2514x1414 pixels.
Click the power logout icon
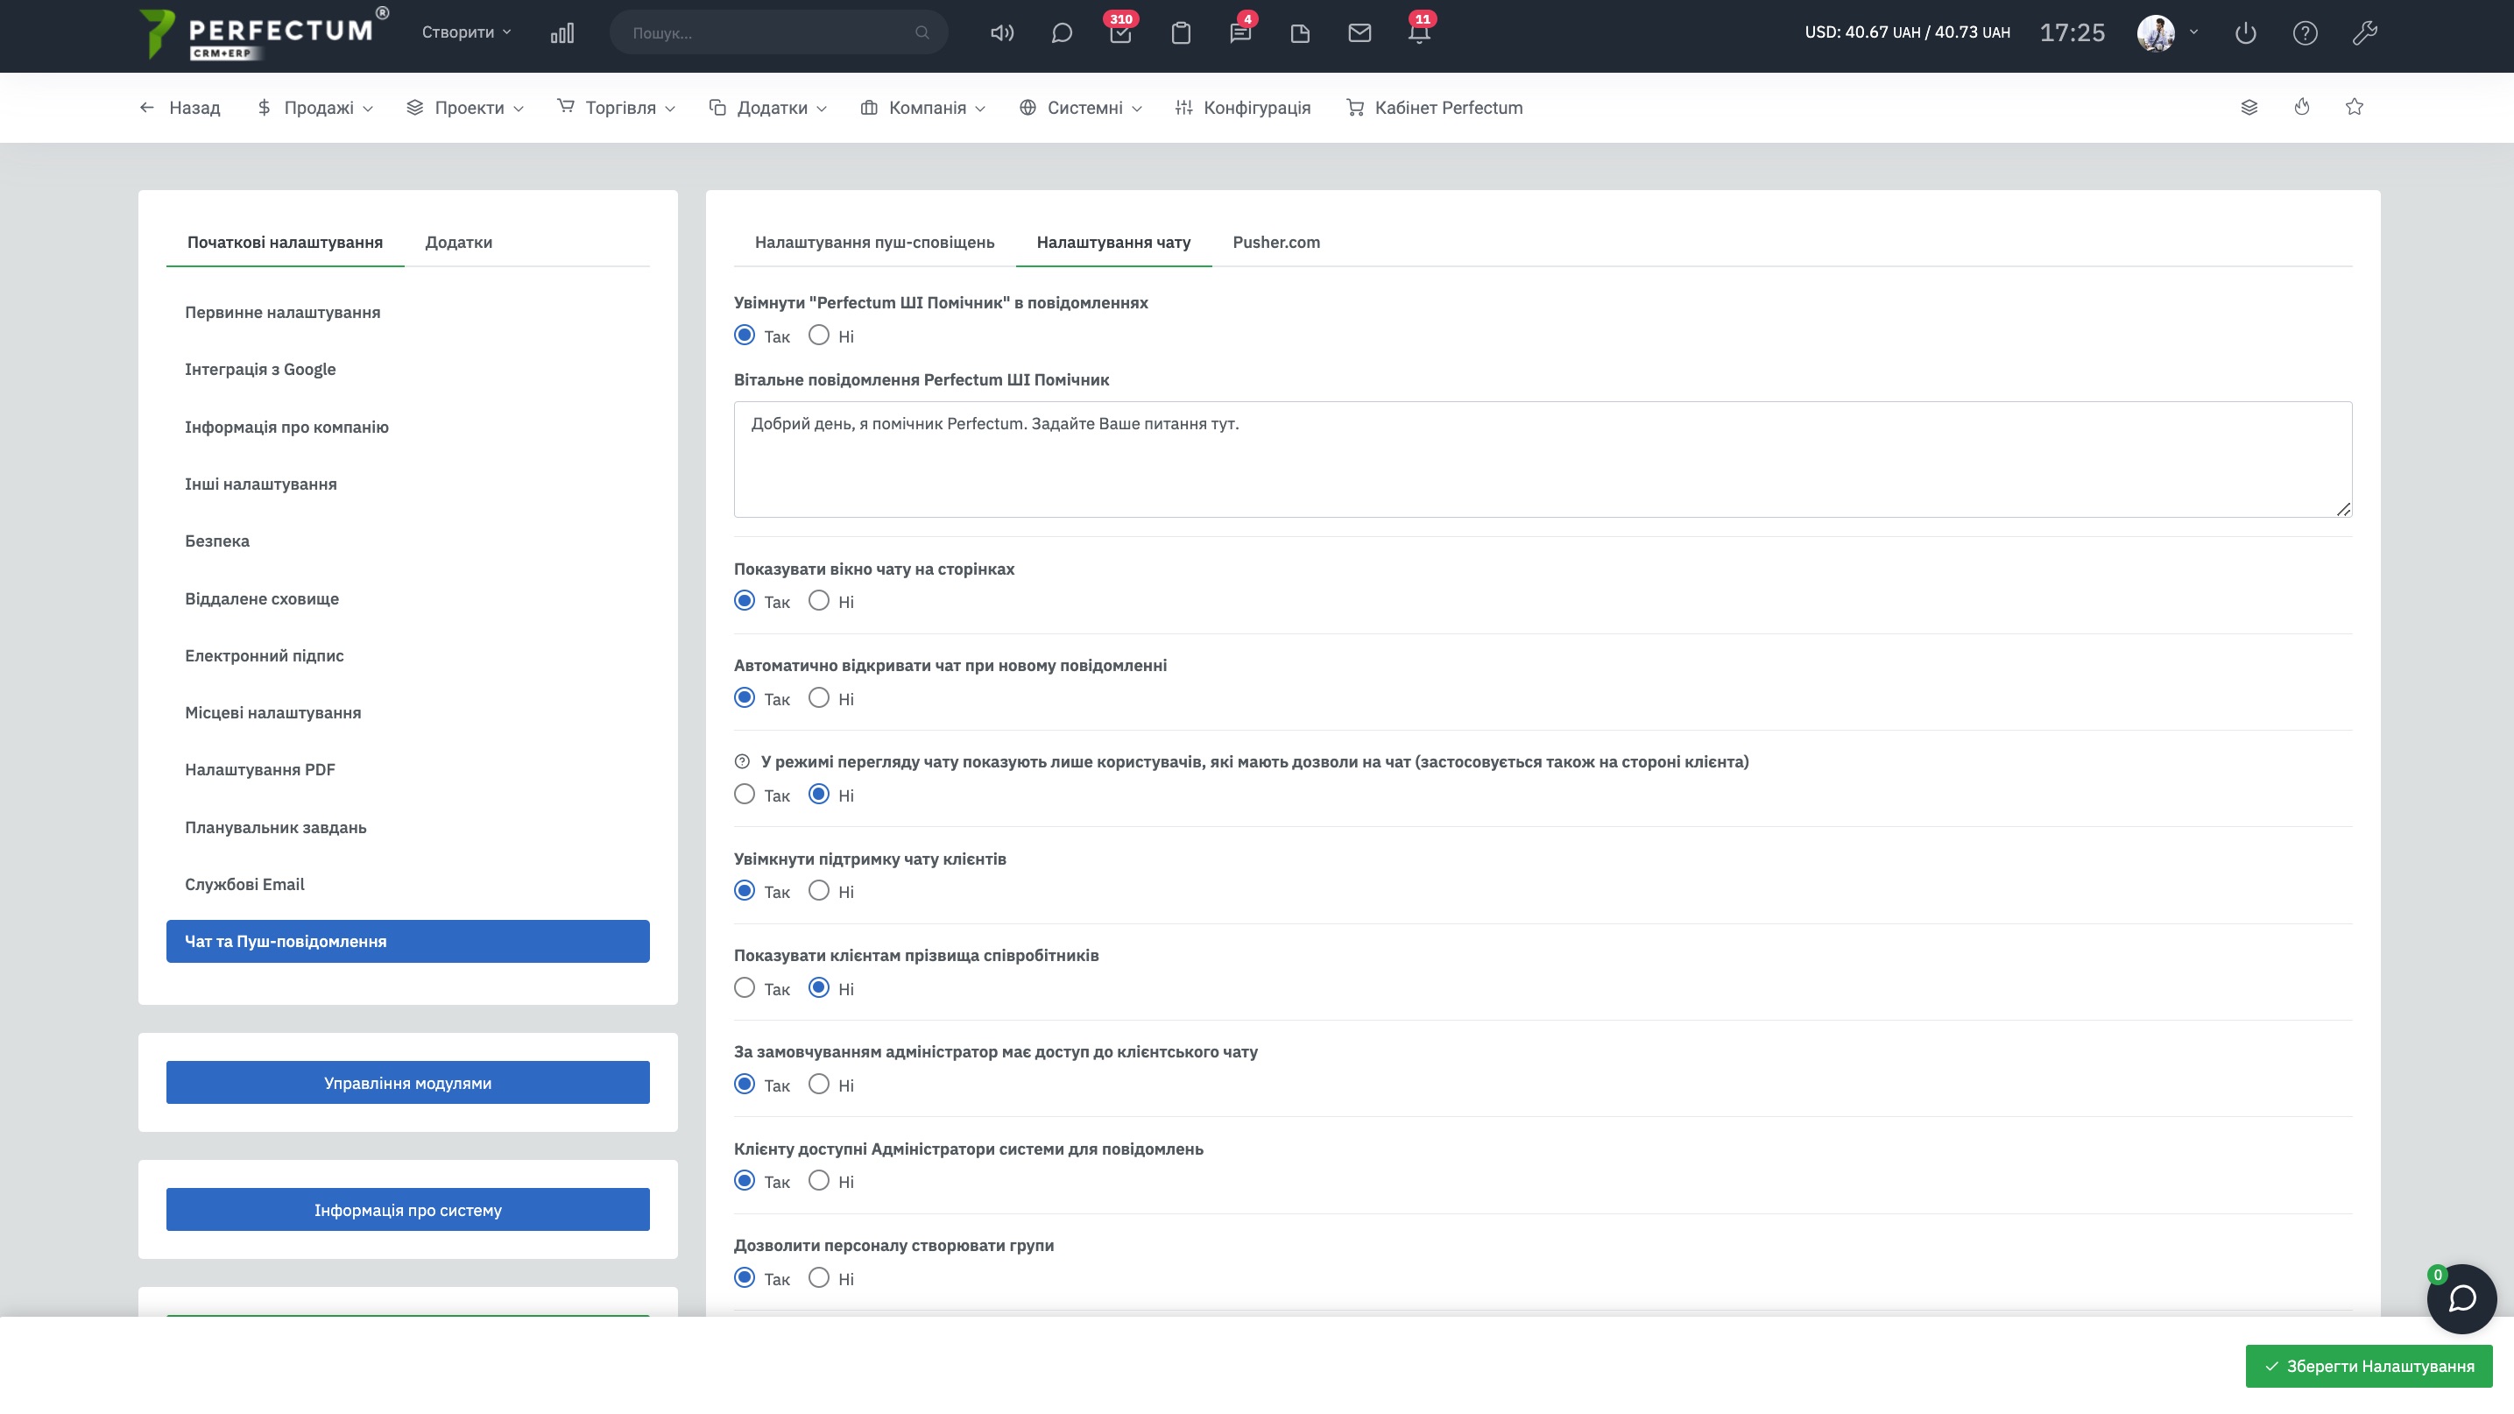(2244, 33)
